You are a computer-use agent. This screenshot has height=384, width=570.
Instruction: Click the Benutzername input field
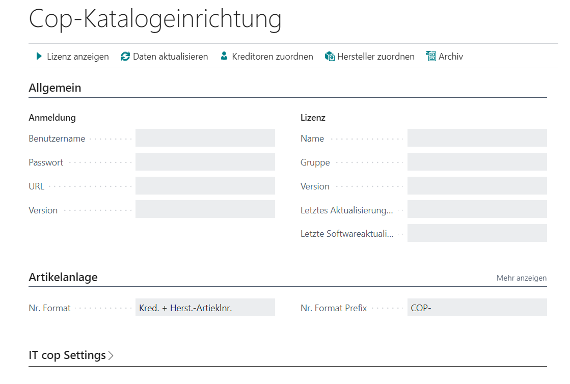pyautogui.click(x=205, y=138)
